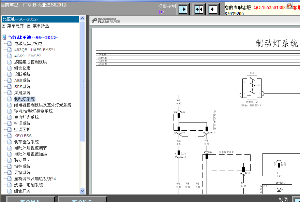
Task: Click the G13 switch symbol in the diagram
Action: (252, 87)
